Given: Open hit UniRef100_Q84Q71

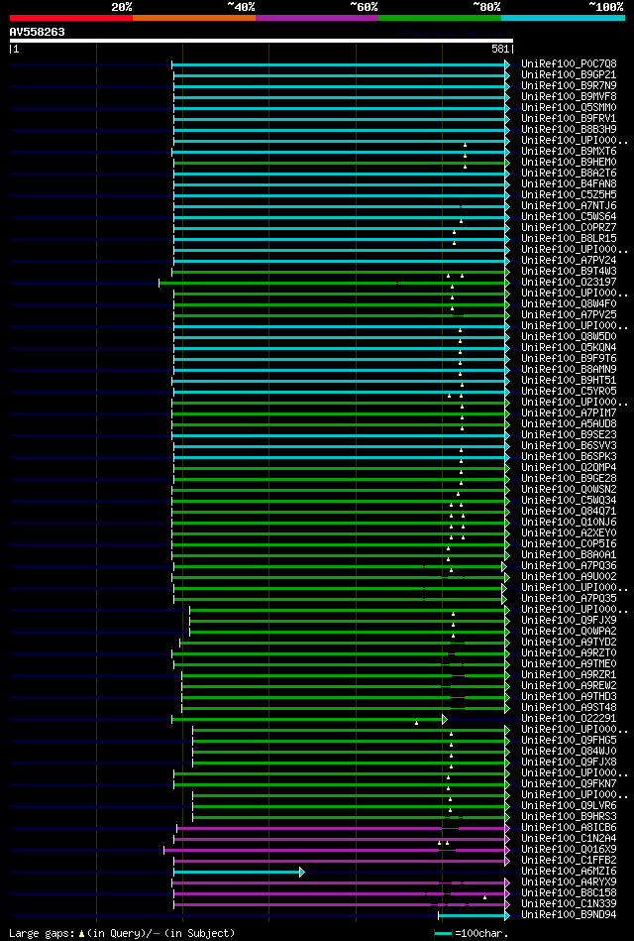Looking at the screenshot, I should 569,512.
